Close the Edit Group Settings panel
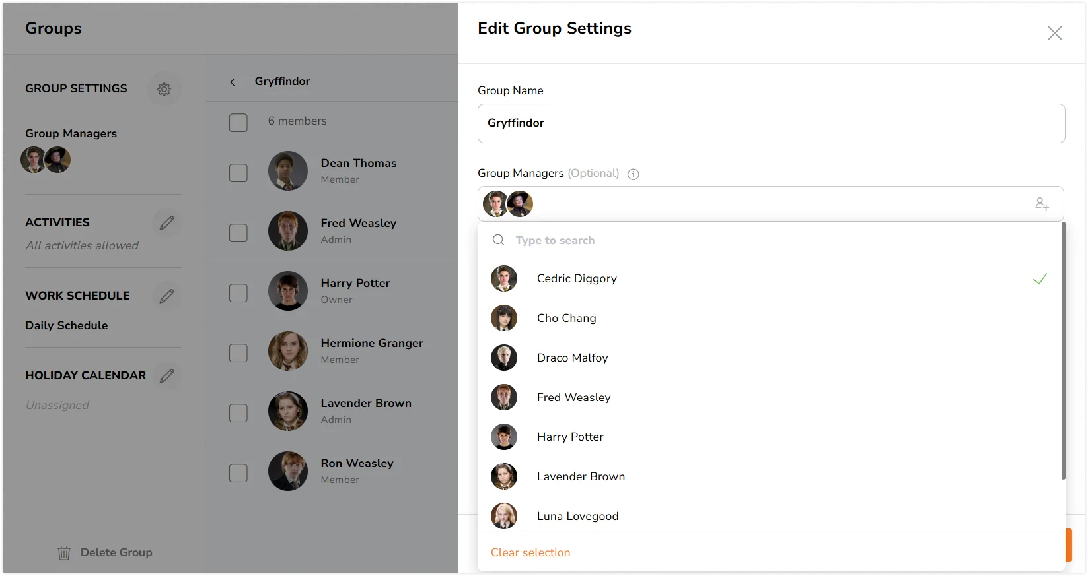 coord(1054,33)
